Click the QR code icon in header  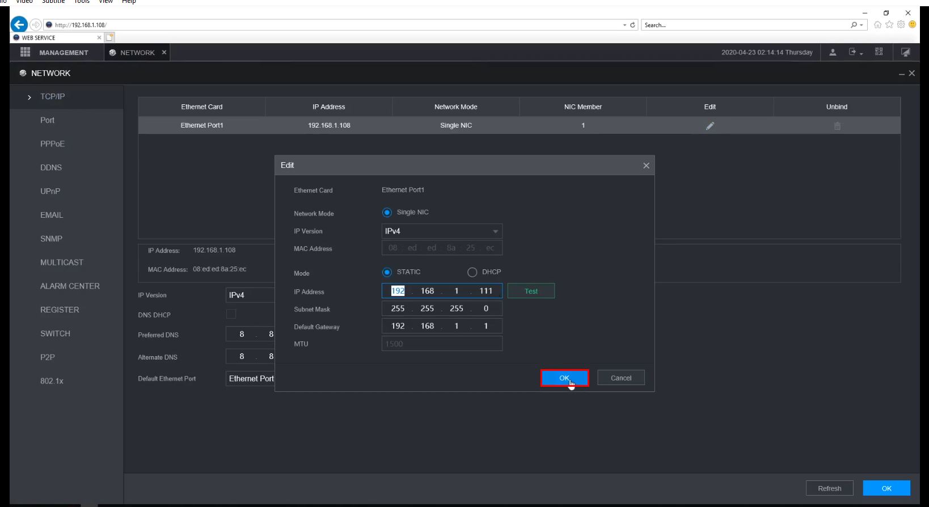coord(879,52)
